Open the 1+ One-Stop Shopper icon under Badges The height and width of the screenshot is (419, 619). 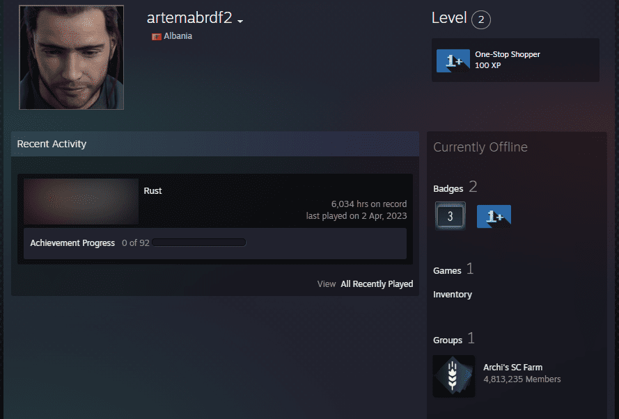coord(494,216)
